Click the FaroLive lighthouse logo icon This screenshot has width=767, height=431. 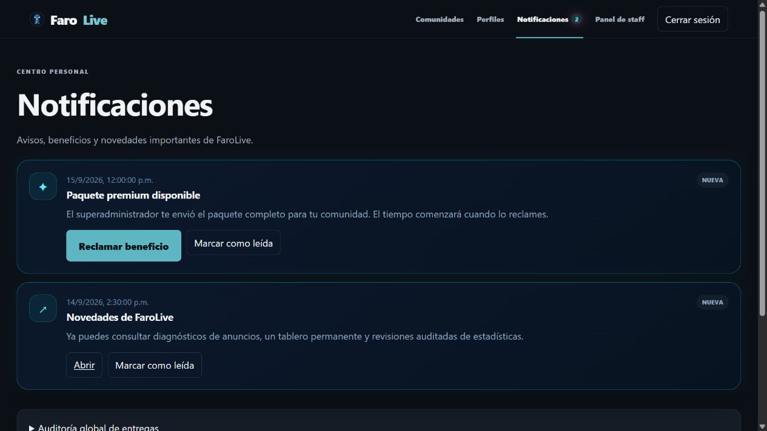(x=38, y=19)
